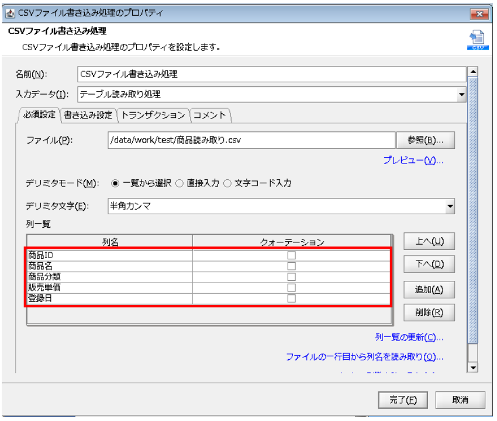Click the 参照 browse button
This screenshot has width=497, height=421.
(x=426, y=140)
